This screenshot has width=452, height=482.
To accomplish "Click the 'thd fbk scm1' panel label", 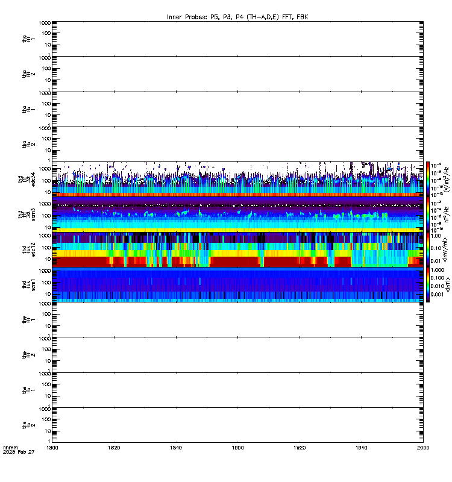I will (x=28, y=284).
